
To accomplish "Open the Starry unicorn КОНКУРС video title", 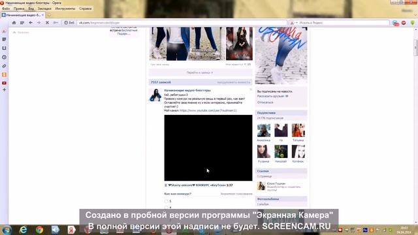I will coord(201,185).
